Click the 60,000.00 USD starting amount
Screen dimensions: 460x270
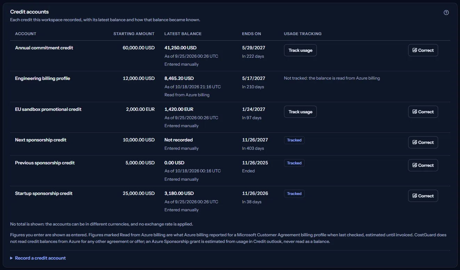(x=139, y=48)
